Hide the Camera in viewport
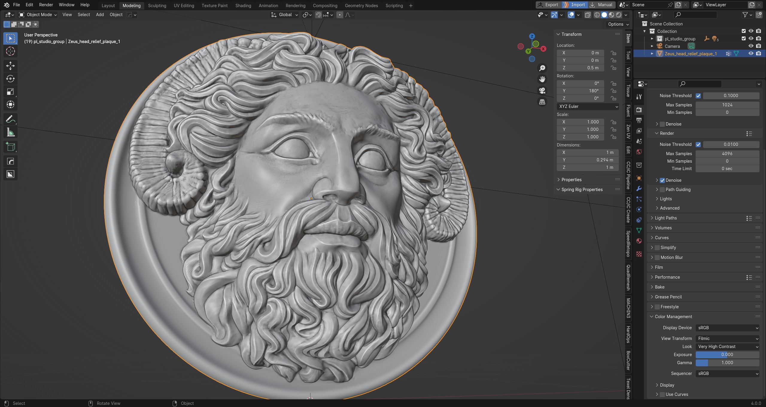 [x=751, y=46]
